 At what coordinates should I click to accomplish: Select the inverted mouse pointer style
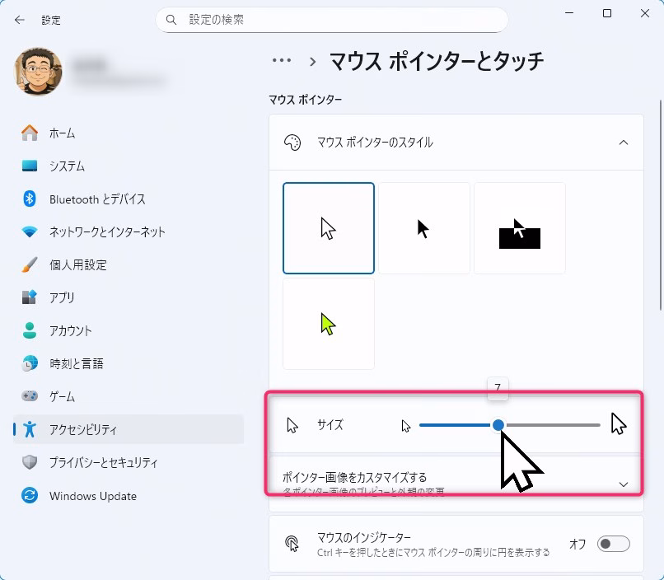point(519,228)
